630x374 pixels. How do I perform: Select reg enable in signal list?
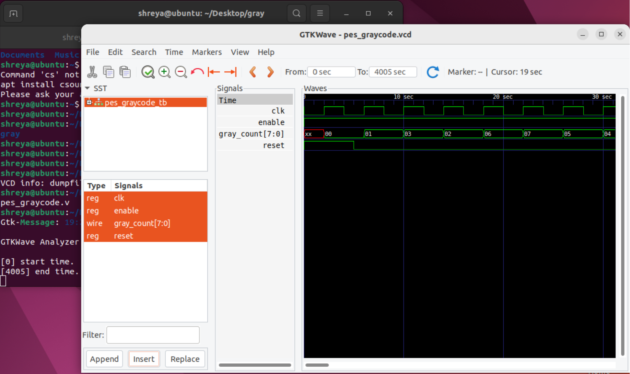tap(146, 210)
